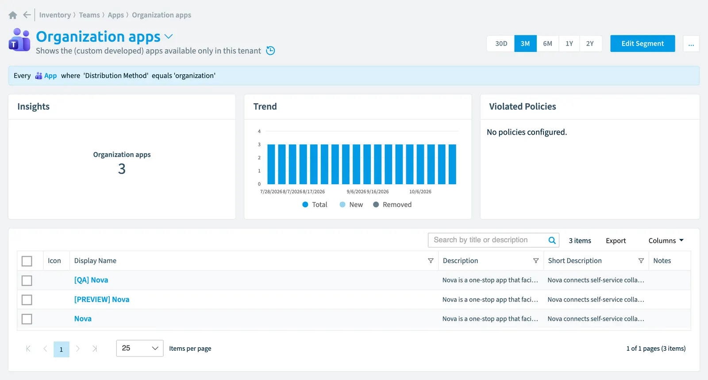Click the Export button
Image resolution: width=708 pixels, height=380 pixels.
pos(616,240)
